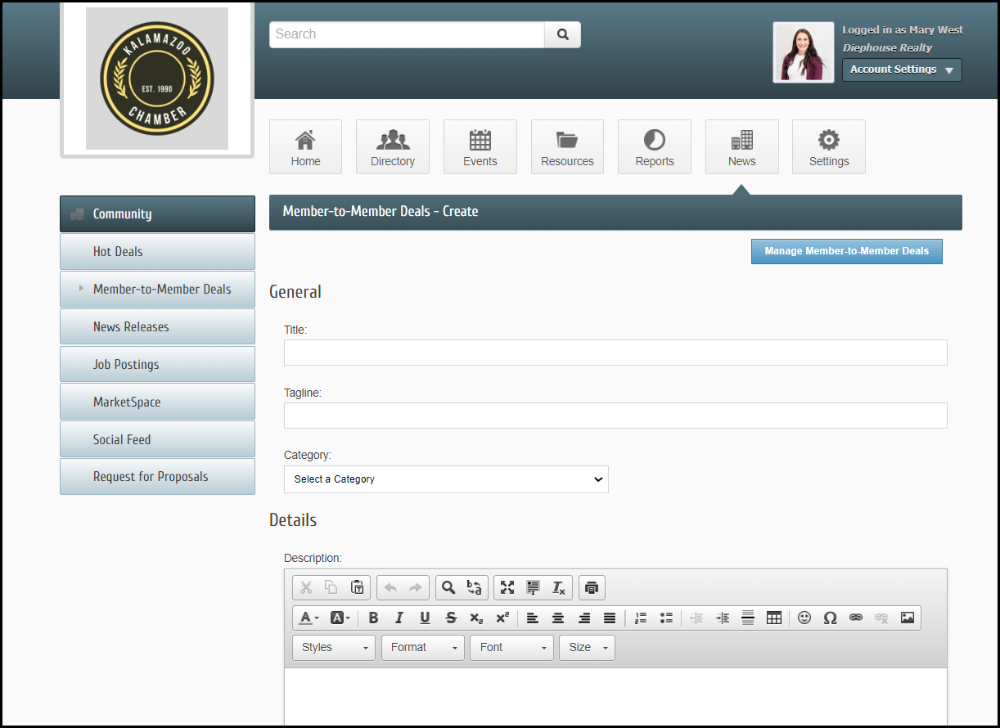
Task: Insert a numbered list
Action: coord(641,618)
